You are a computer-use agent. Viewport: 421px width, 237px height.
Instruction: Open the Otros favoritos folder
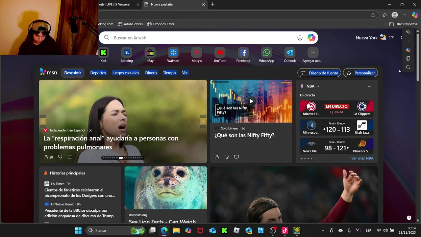(x=403, y=24)
